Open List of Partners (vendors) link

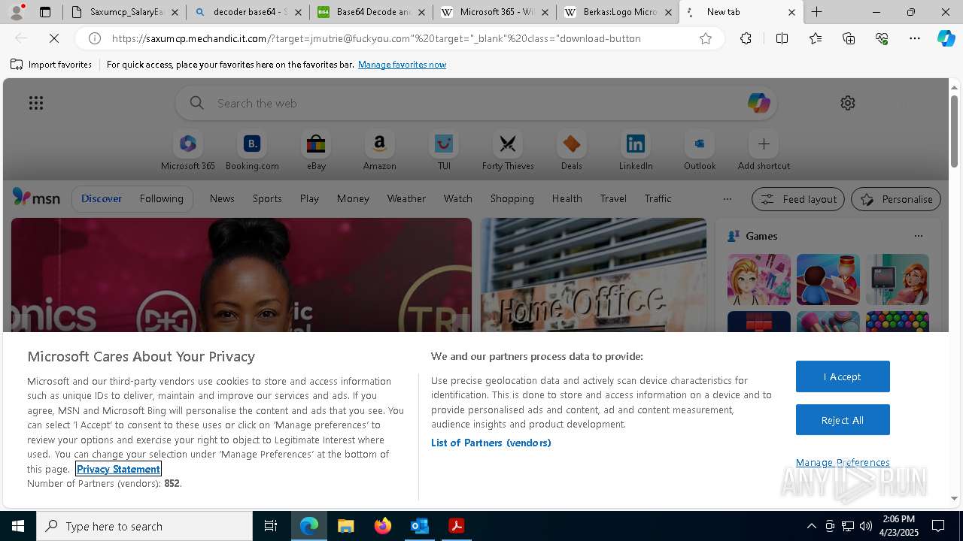(x=491, y=443)
